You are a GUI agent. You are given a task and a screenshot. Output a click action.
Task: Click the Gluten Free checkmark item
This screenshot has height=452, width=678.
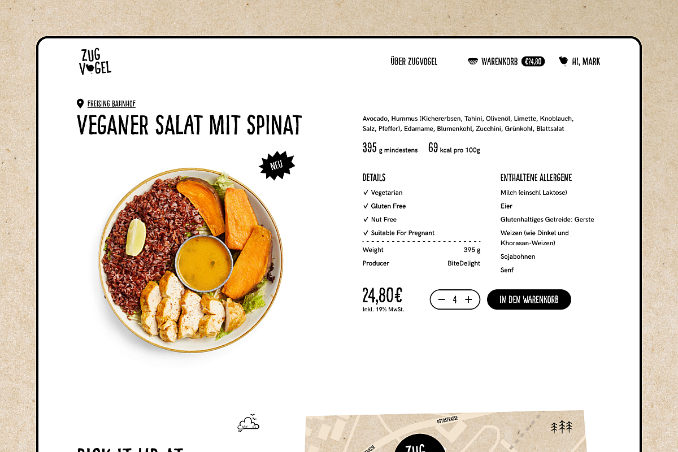pyautogui.click(x=384, y=206)
